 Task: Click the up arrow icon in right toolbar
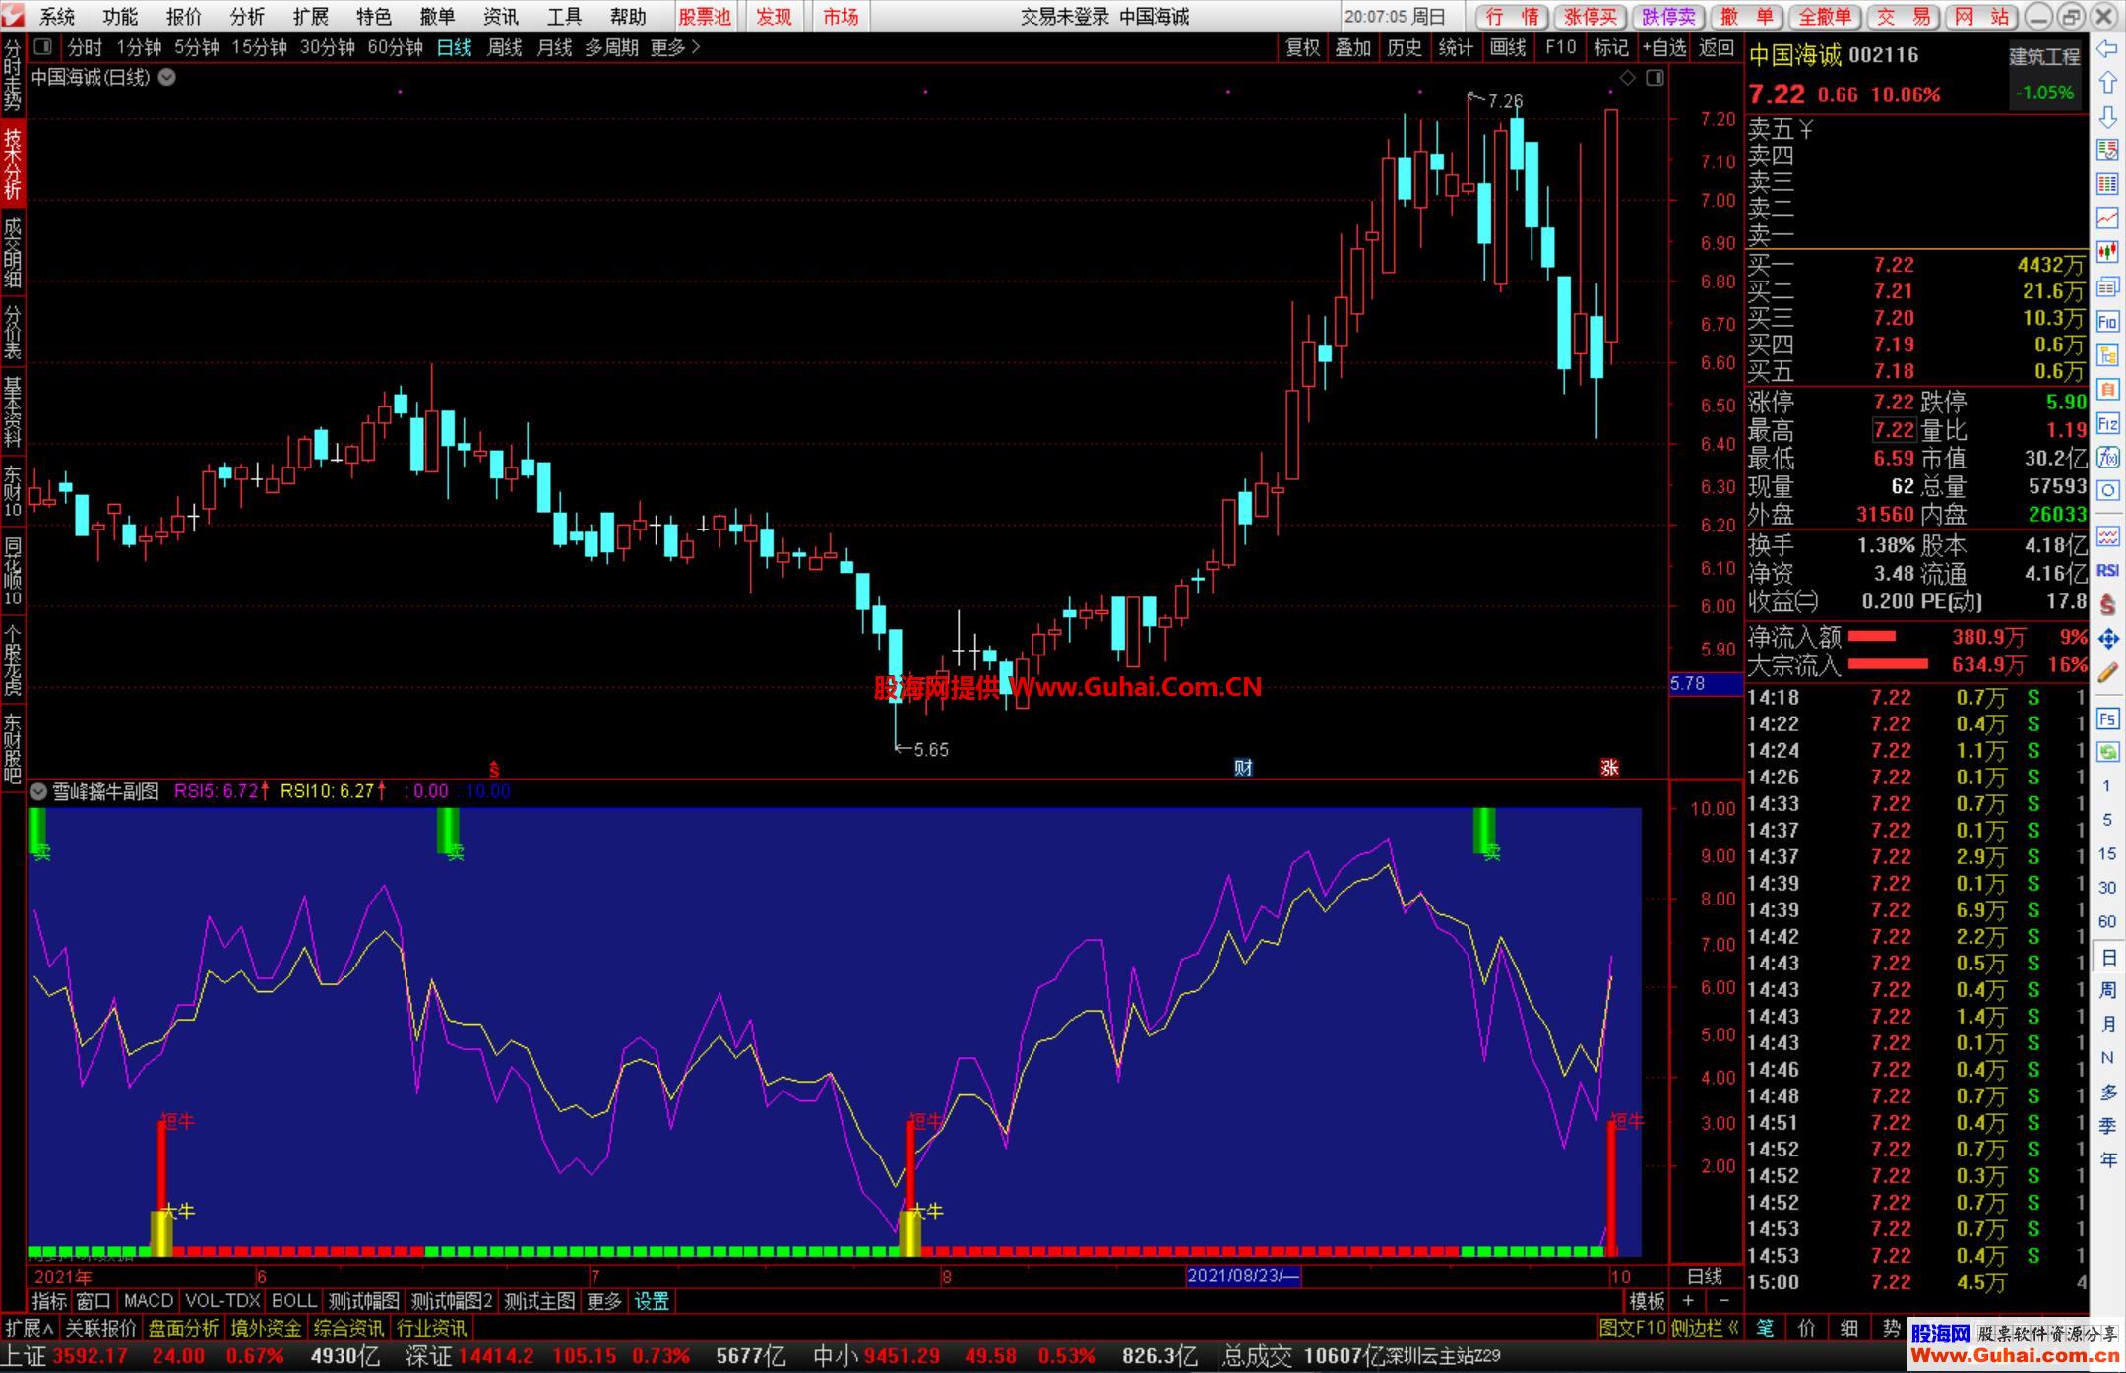[2107, 83]
